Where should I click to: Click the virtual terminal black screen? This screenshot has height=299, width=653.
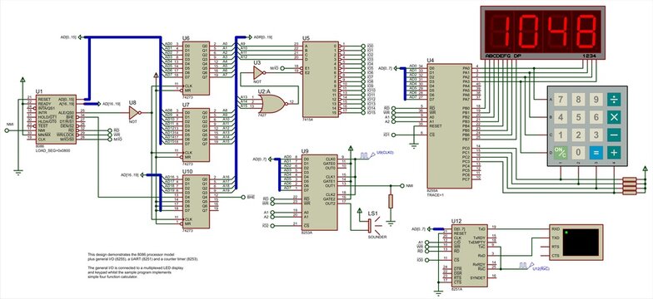click(x=581, y=243)
